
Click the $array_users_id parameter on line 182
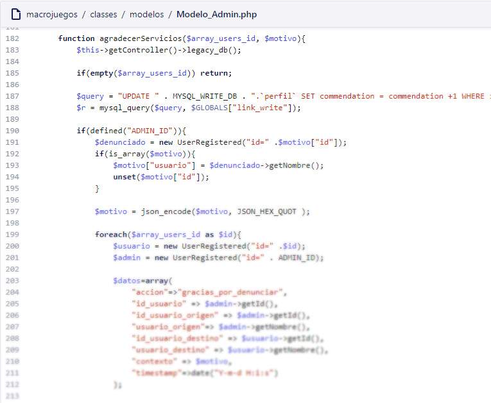[x=221, y=38]
